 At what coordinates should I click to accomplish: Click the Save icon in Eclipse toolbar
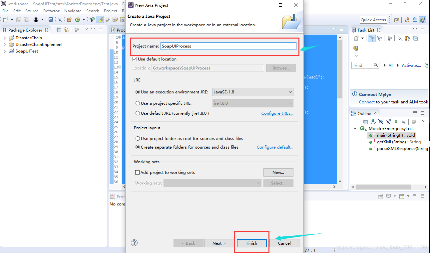(19, 20)
